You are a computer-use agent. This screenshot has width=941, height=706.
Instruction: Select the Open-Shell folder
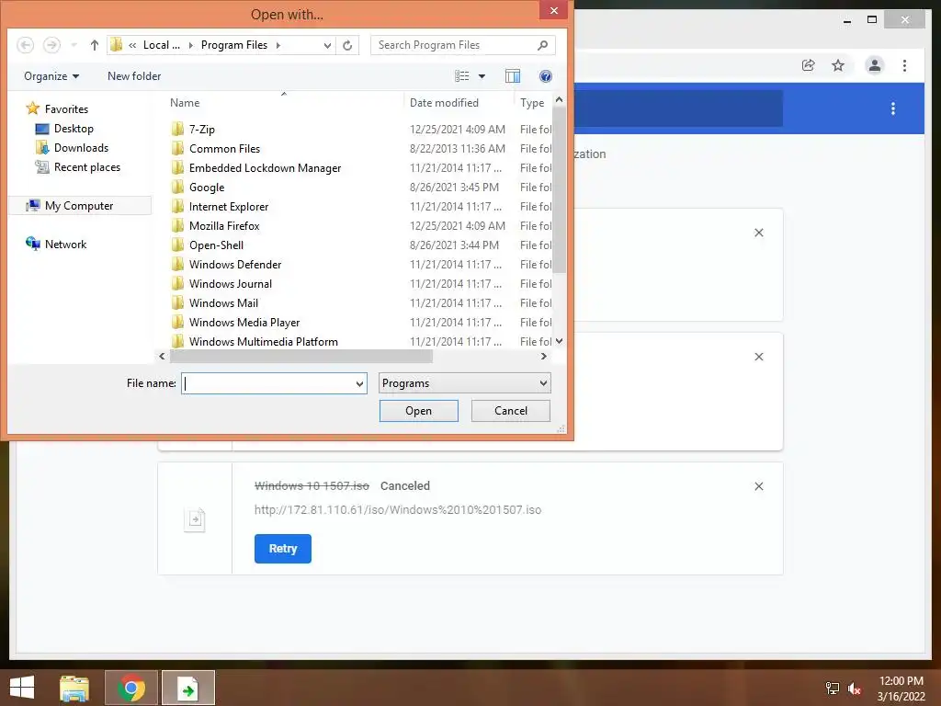click(x=216, y=245)
